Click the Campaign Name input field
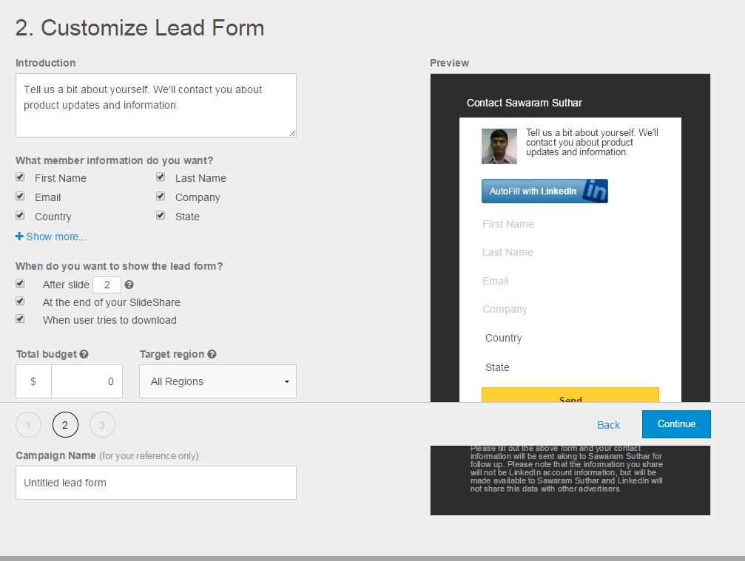This screenshot has width=745, height=561. tap(156, 483)
